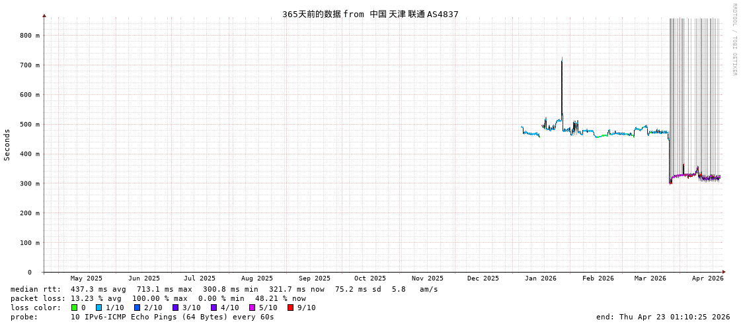Click the red 9/10 loss color swatch
The image size is (741, 326).
[x=290, y=308]
